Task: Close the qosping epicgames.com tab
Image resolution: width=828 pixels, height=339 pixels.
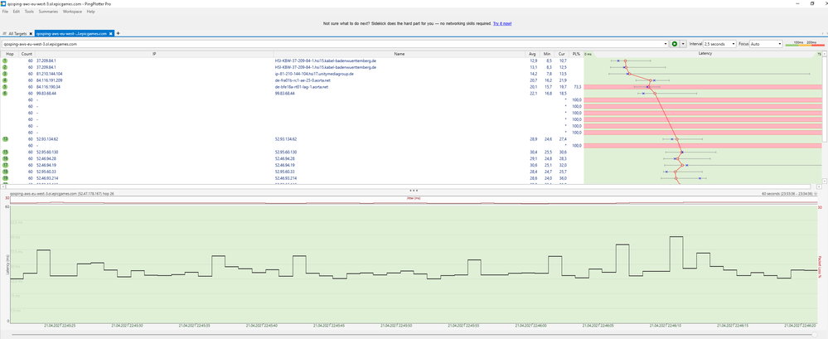Action: click(111, 33)
